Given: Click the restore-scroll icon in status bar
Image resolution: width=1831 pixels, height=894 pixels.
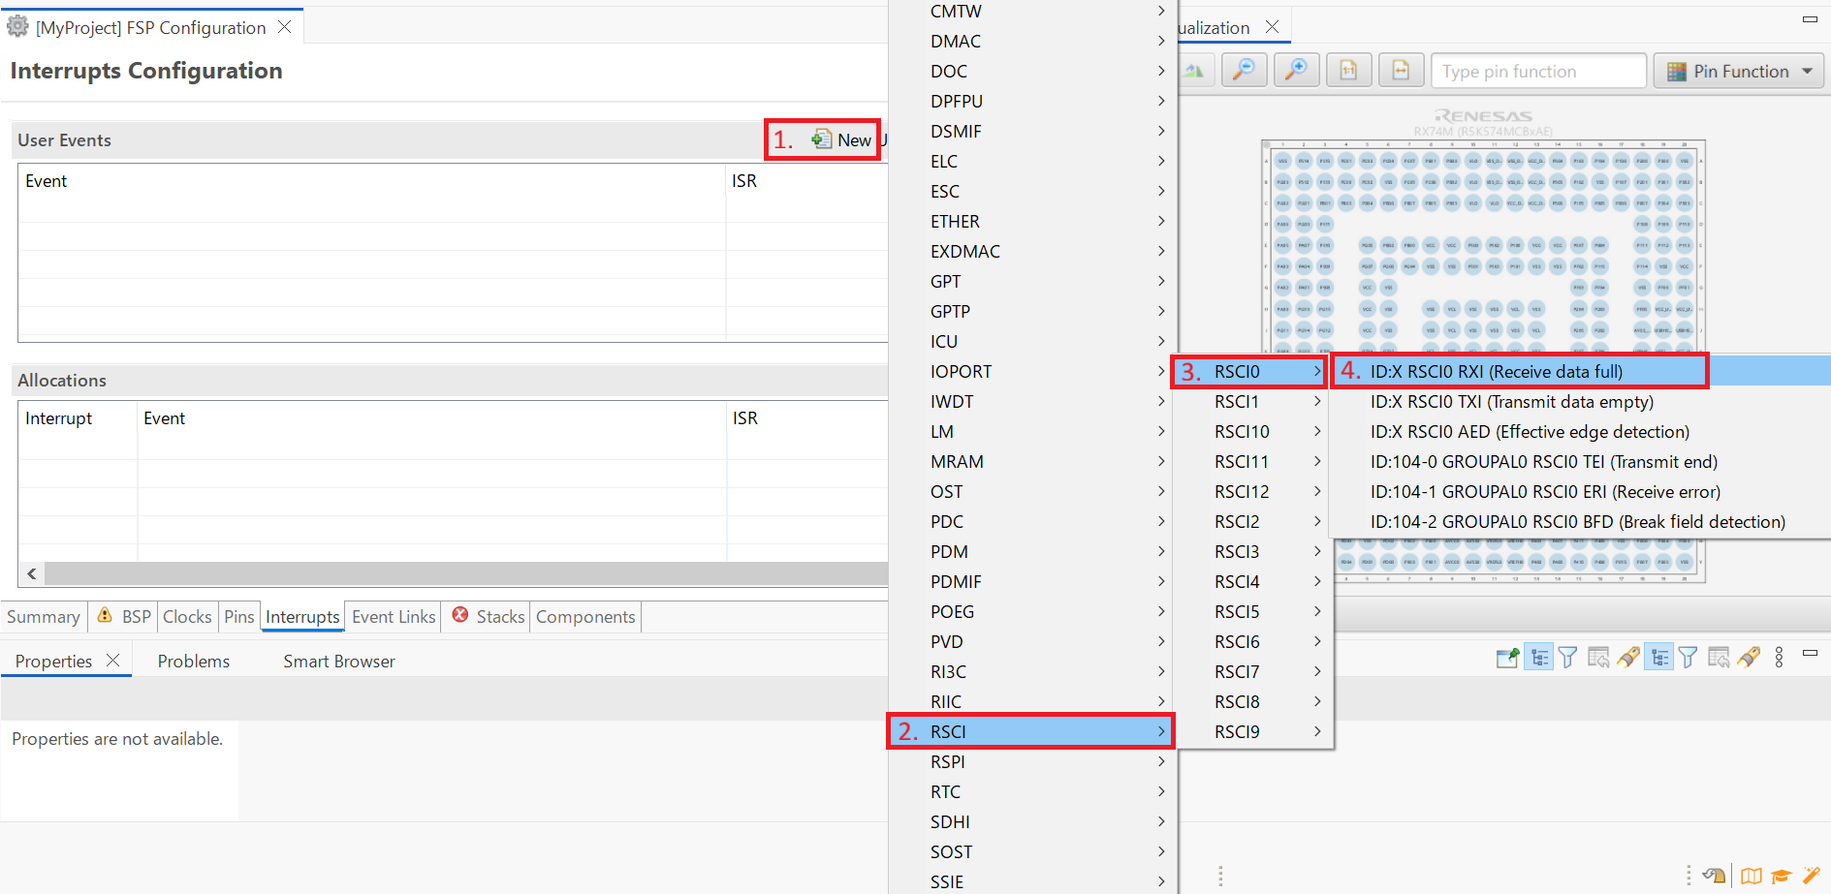Looking at the screenshot, I should (x=1714, y=876).
